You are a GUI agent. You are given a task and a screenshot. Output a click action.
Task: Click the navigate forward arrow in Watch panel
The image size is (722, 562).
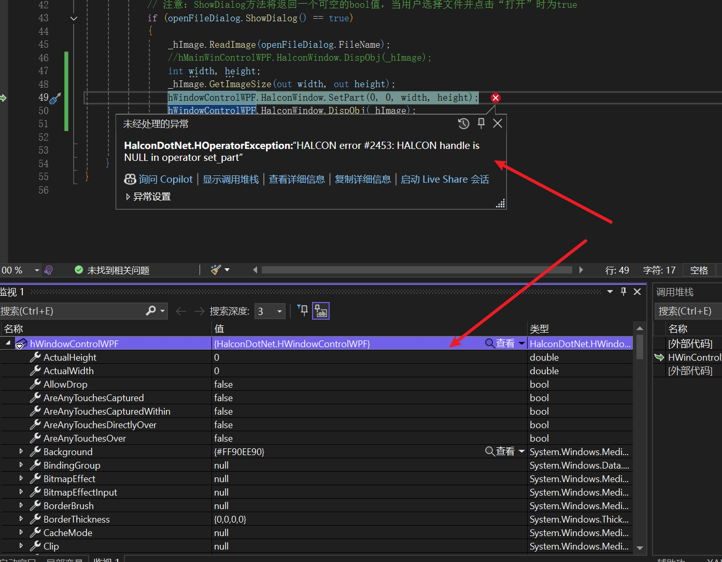click(x=199, y=311)
